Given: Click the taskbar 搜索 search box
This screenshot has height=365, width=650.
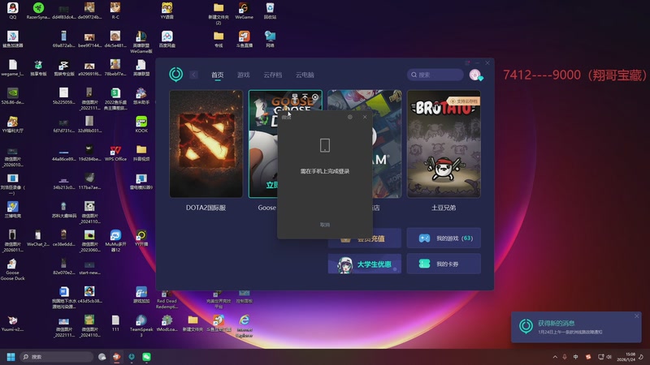Looking at the screenshot, I should (x=57, y=357).
